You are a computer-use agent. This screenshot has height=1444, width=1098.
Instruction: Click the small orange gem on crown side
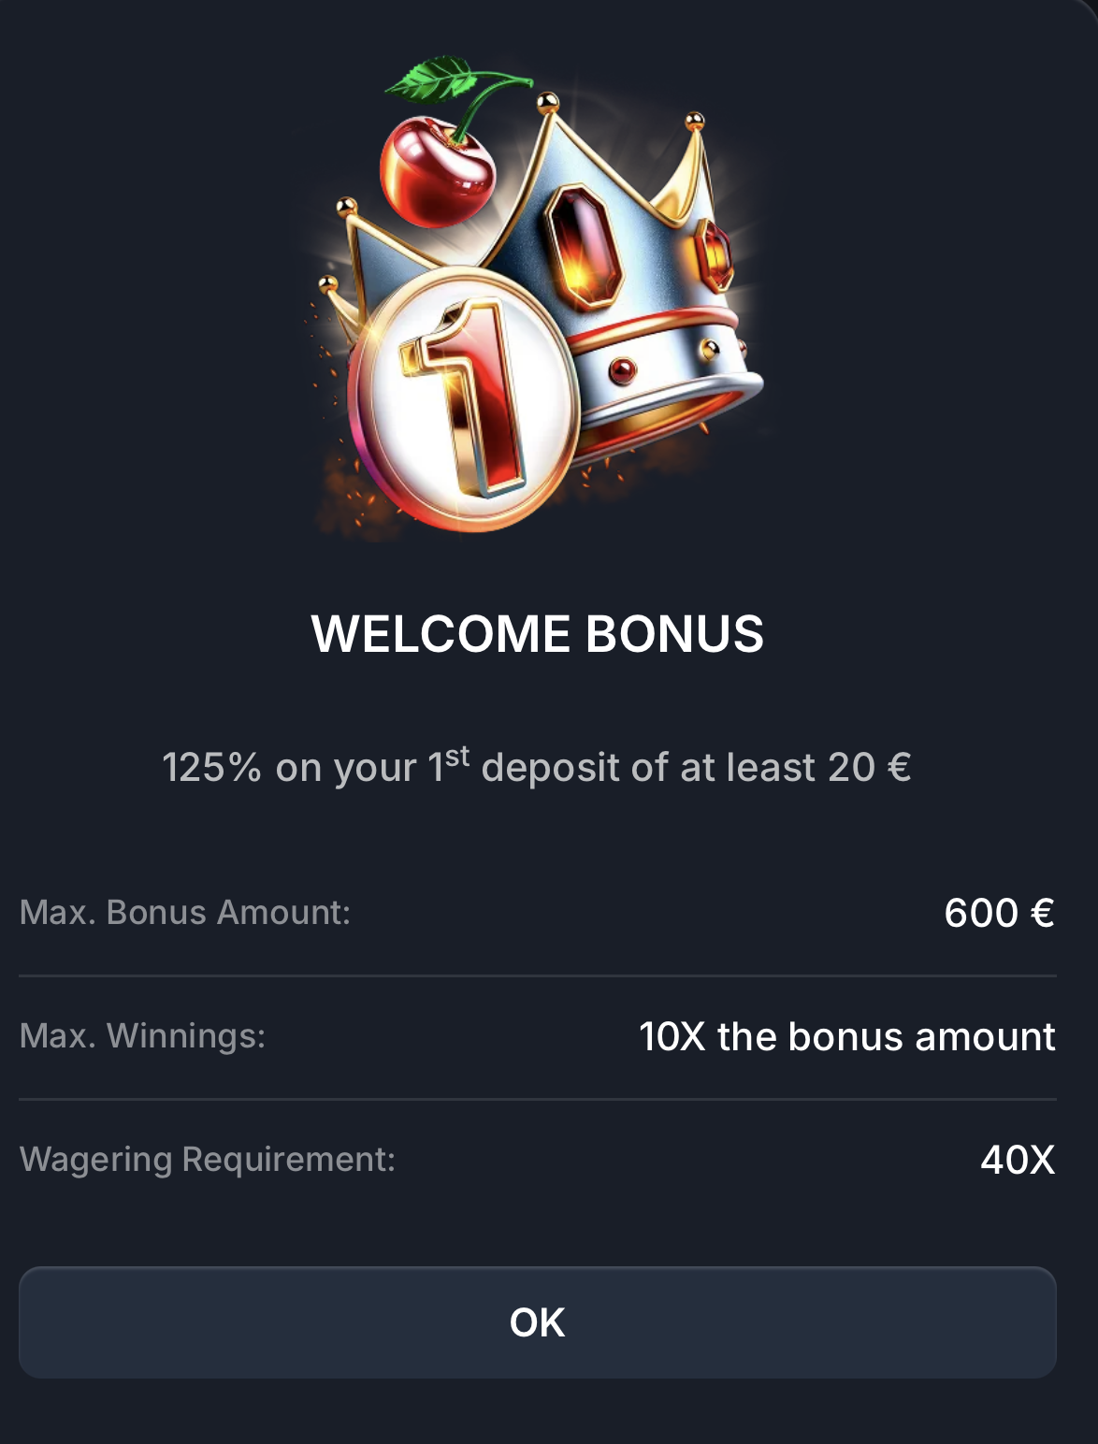pyautogui.click(x=714, y=253)
